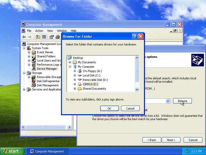Toggle the Show/Hide Console Tree icon
The height and width of the screenshot is (155, 206).
[x=44, y=37]
